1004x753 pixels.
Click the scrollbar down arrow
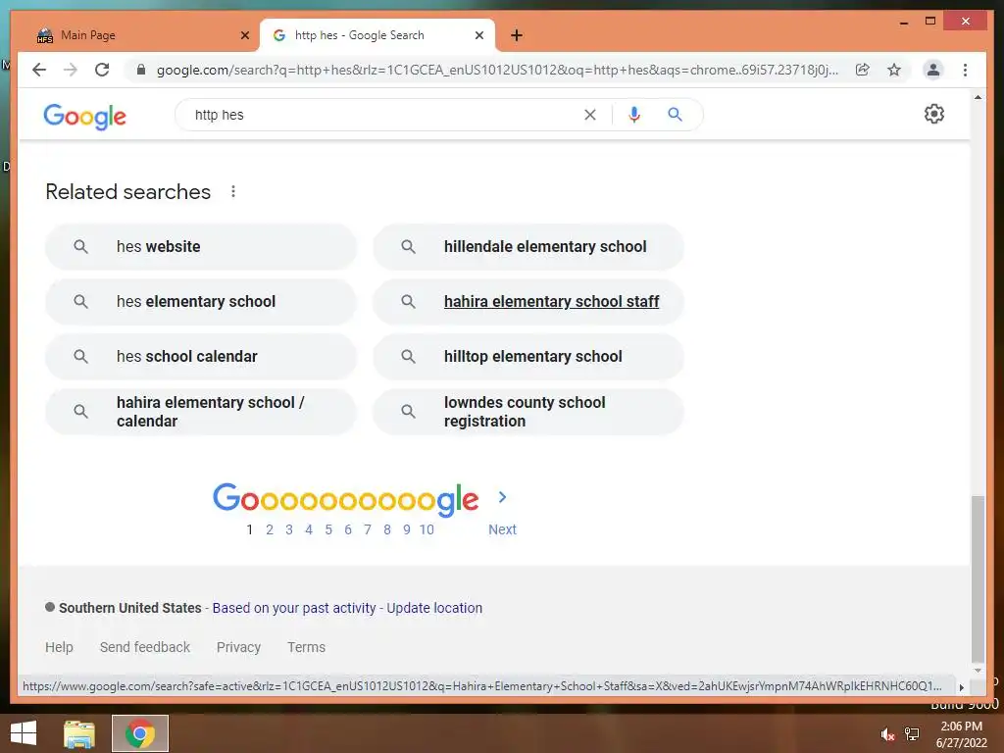[978, 671]
